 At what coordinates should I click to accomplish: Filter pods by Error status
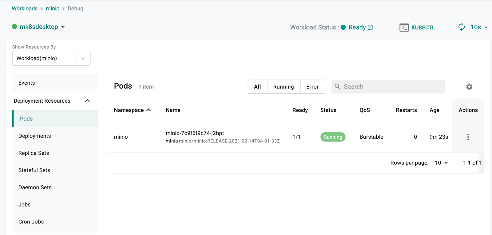point(312,87)
